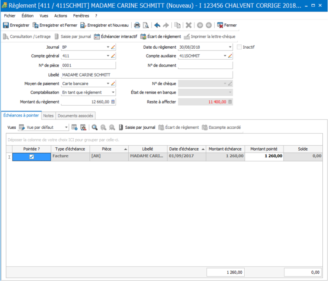Click the Libellé input field
Image resolution: width=328 pixels, height=281 pixels.
click(147, 75)
